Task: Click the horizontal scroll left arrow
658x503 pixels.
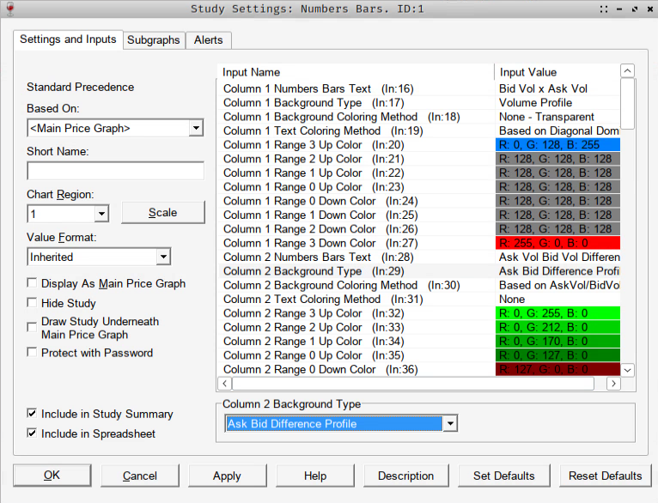Action: coord(225,384)
